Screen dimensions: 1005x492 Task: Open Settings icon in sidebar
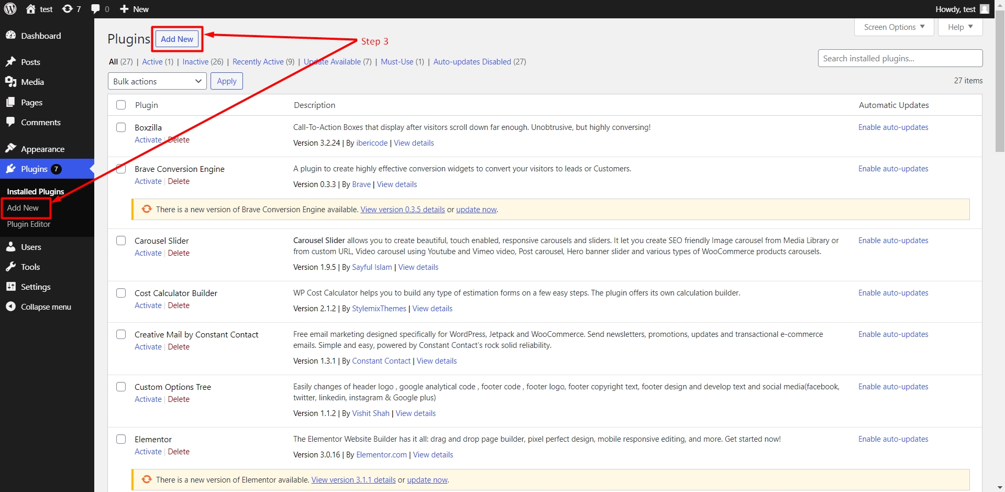point(10,287)
